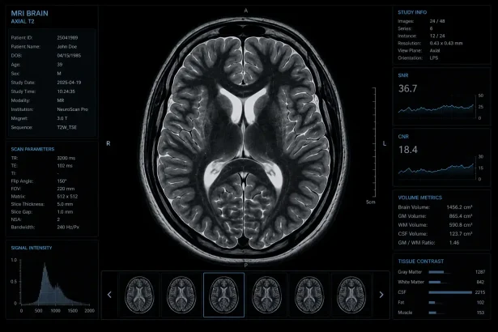Click the FOV value "220 mm"
This screenshot has height=332, width=498.
(66, 189)
